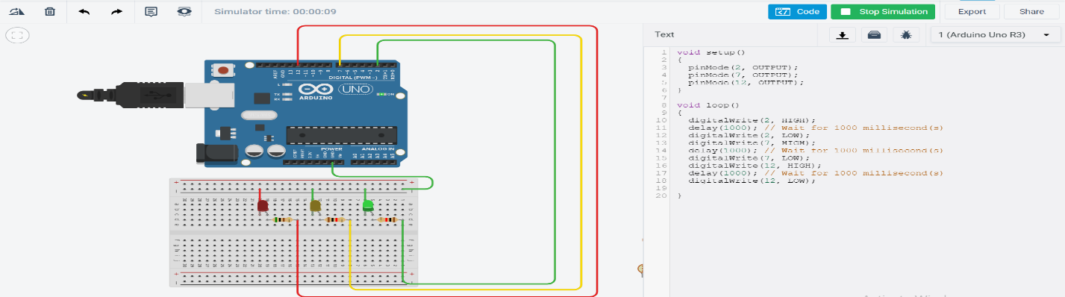The height and width of the screenshot is (297, 1065).
Task: Open the Arduino Uno R3 board dropdown
Action: [995, 35]
